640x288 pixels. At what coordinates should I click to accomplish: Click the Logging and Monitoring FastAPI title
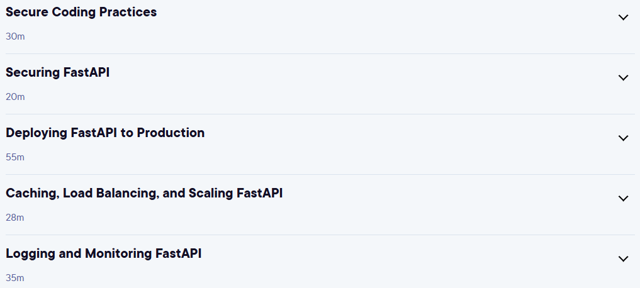click(x=104, y=254)
